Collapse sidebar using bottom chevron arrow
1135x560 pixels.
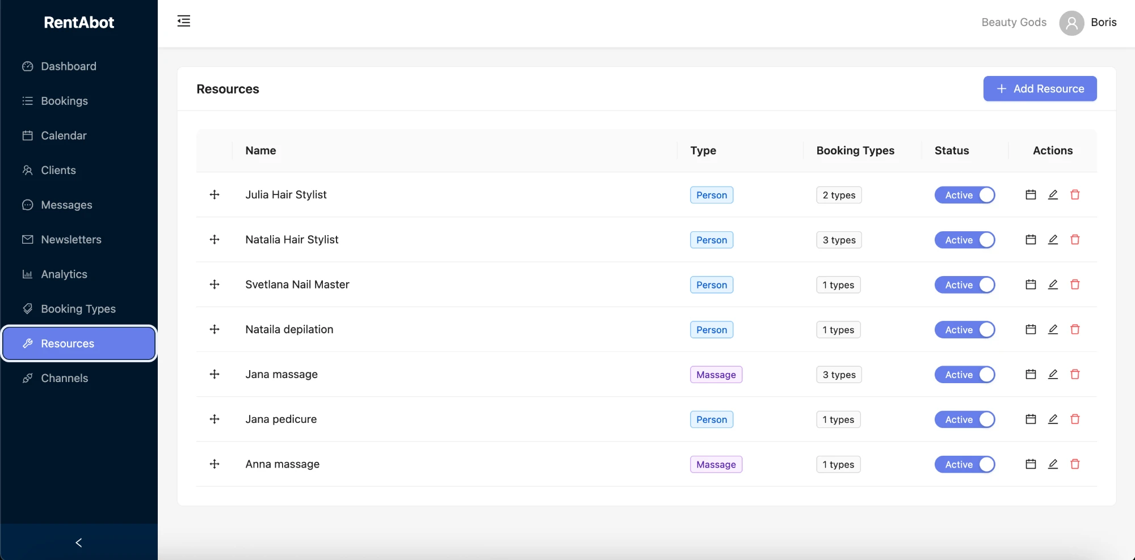click(x=79, y=542)
